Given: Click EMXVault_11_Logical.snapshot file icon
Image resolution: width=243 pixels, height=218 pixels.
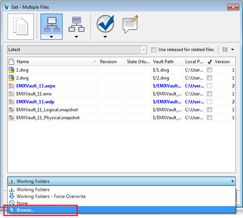Looking at the screenshot, I should click(x=11, y=110).
